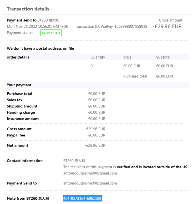The height and width of the screenshot is (204, 194).
Task: Click the Shipping amount label
Action: 22,106
